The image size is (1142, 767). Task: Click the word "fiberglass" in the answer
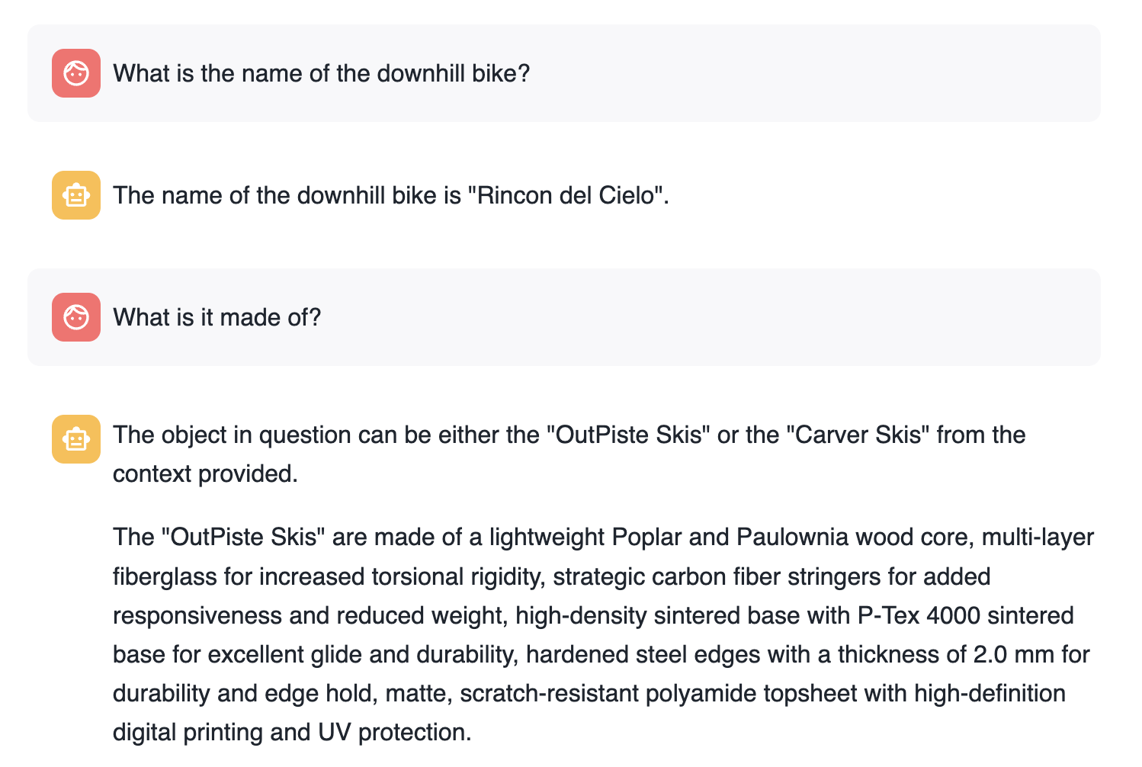(165, 576)
